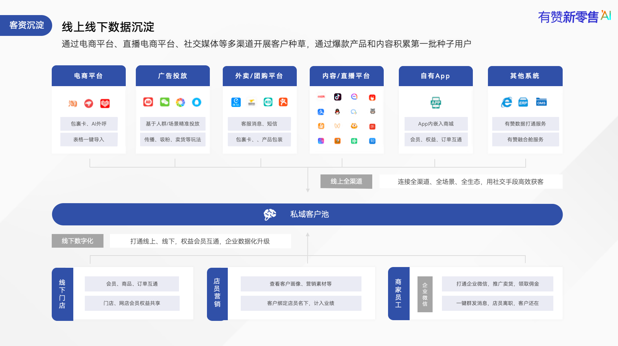The width and height of the screenshot is (618, 346).
Task: Select the 表格一键导入 option
Action: [x=88, y=139]
